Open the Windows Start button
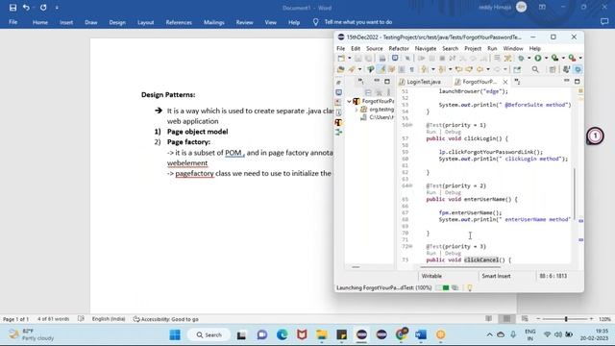 (x=175, y=334)
